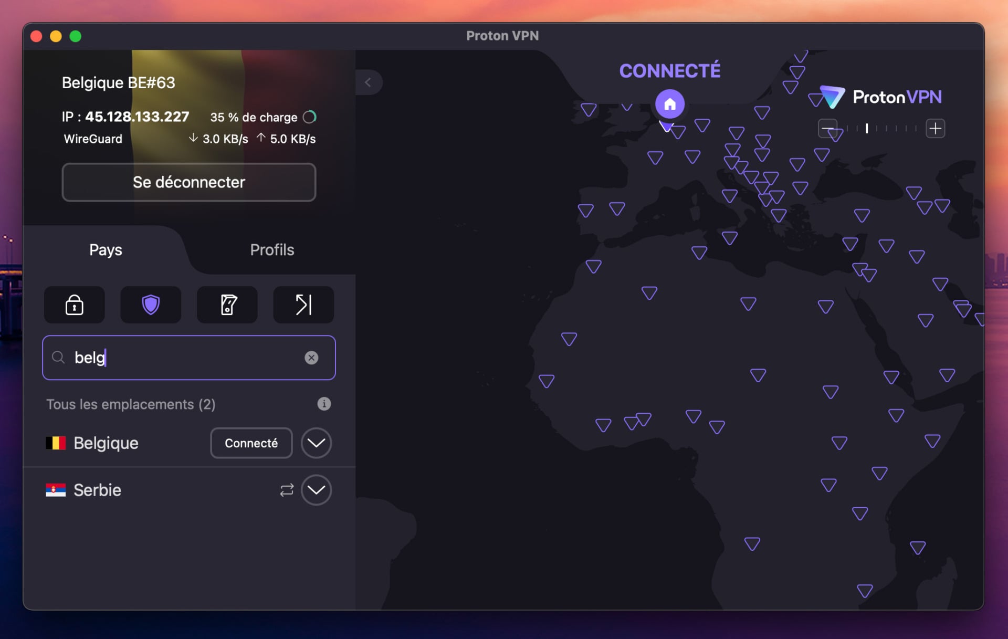The image size is (1008, 639).
Task: Expand the Belgique server list chevron
Action: point(316,443)
